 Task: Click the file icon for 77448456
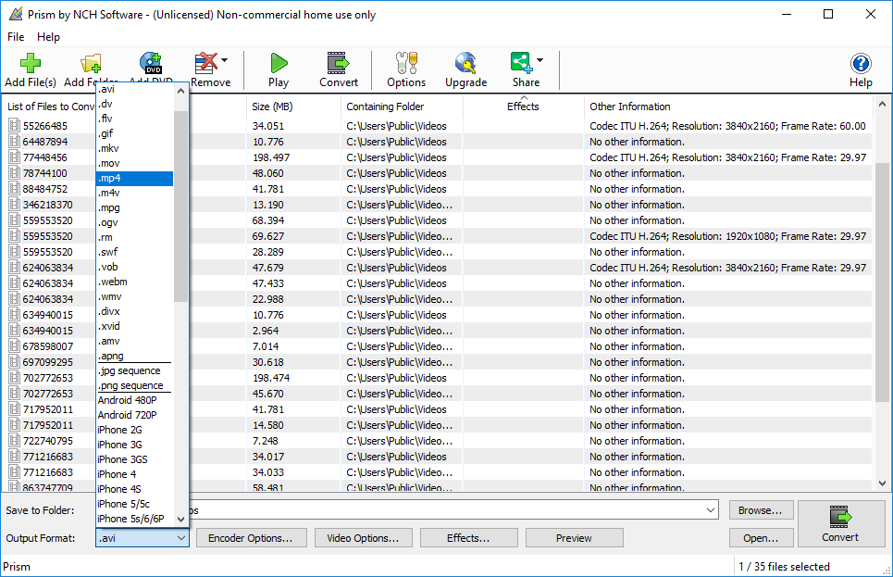(14, 157)
